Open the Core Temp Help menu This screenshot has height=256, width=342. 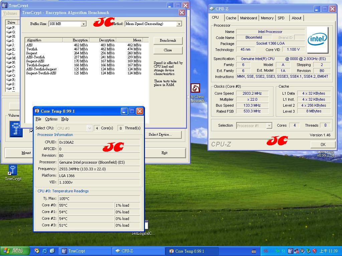(65, 119)
